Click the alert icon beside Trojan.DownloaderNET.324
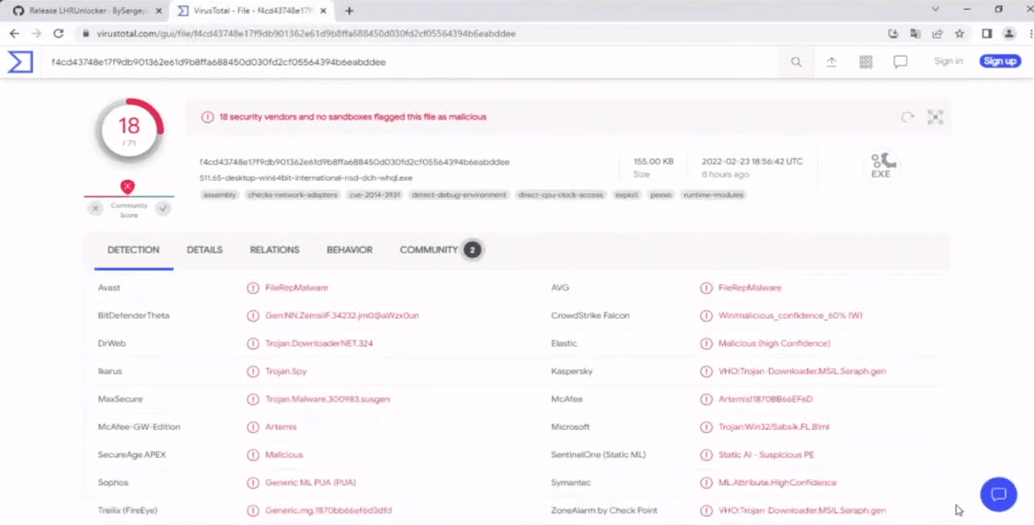The height and width of the screenshot is (525, 1034). click(x=254, y=343)
